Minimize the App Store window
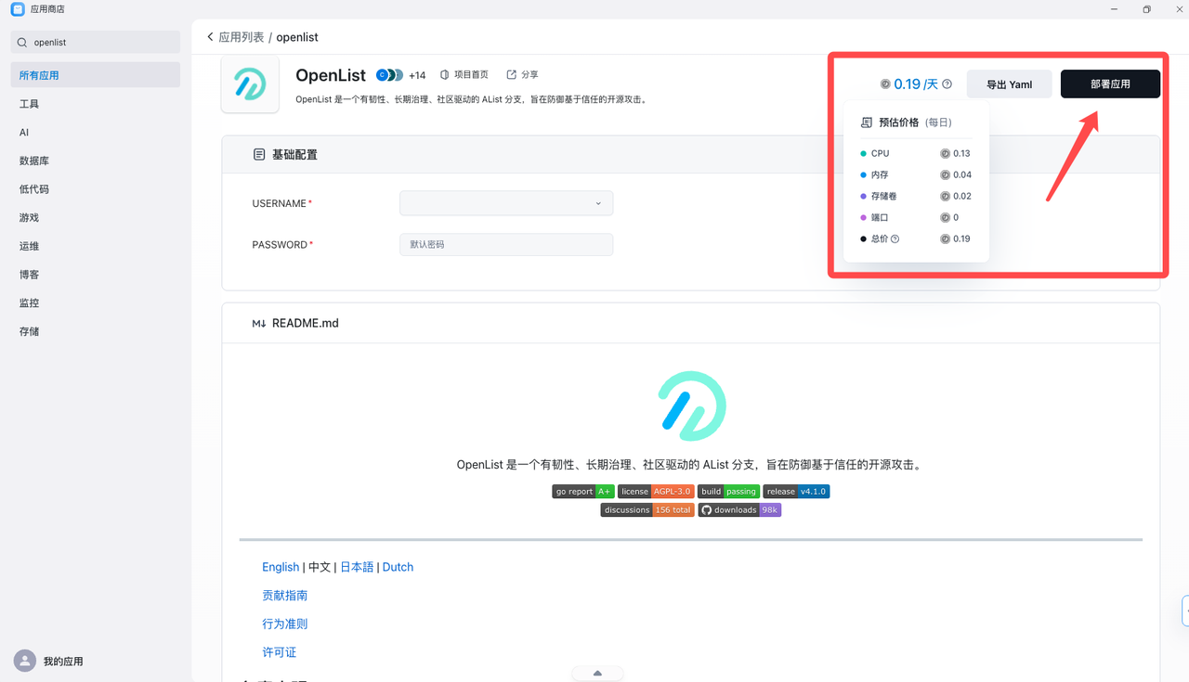 1114,9
